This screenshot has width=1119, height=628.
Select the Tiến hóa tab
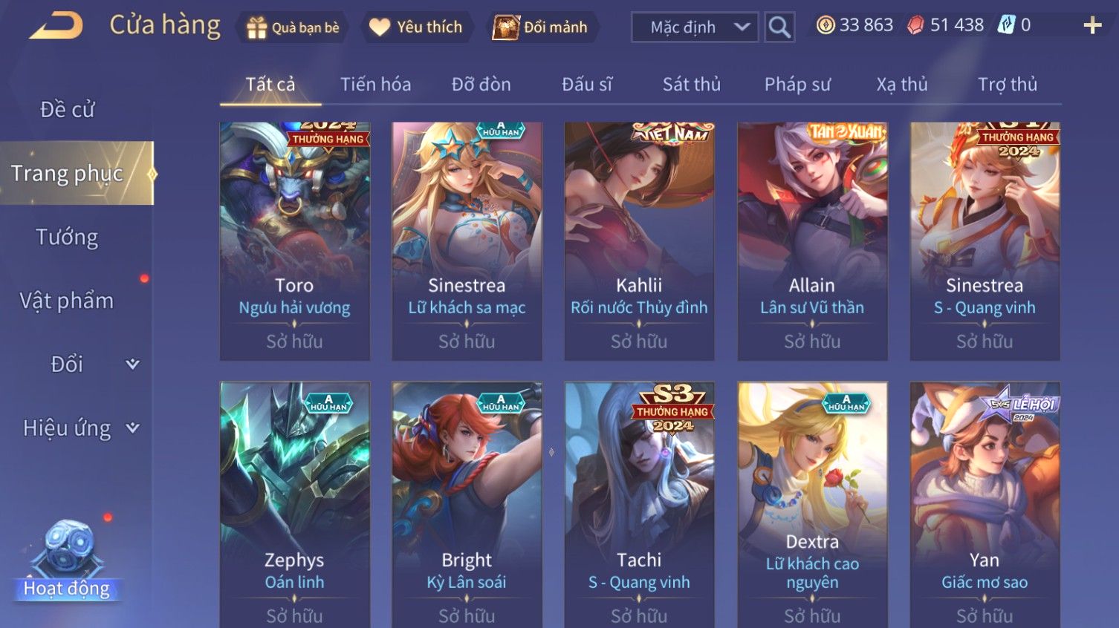pos(375,85)
